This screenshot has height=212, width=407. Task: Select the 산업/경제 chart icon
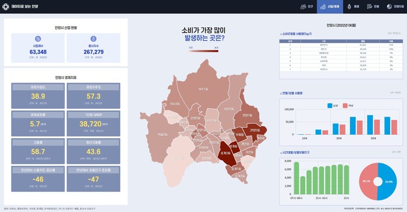pos(323,6)
